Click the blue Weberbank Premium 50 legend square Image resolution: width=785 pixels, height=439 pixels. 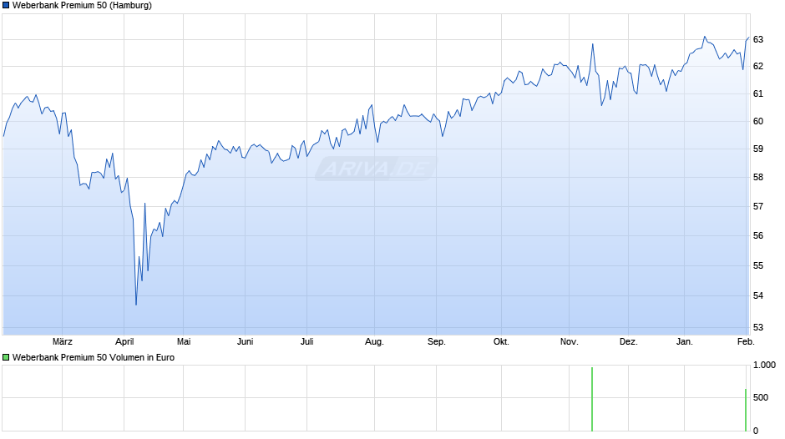[x=6, y=6]
